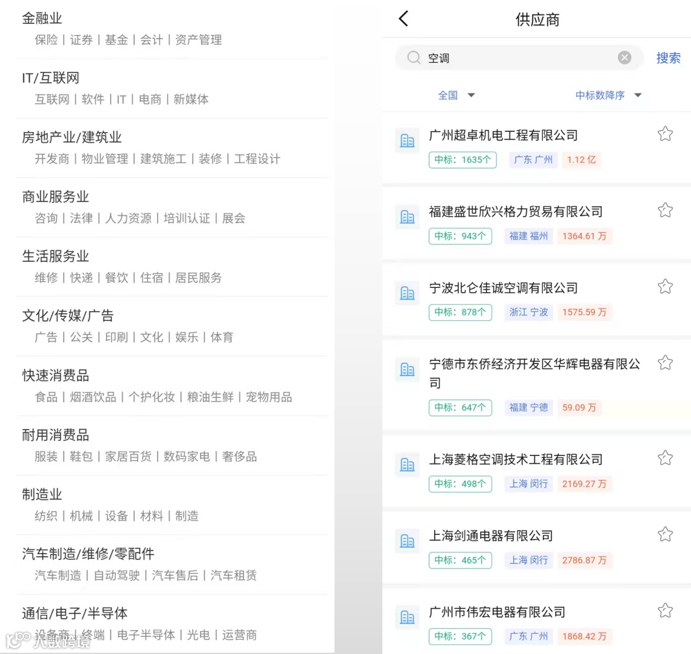Viewport: 691px width, 654px height.
Task: Choose 自动驾驶 under 汽车制造/维修/零配件
Action: tap(116, 576)
